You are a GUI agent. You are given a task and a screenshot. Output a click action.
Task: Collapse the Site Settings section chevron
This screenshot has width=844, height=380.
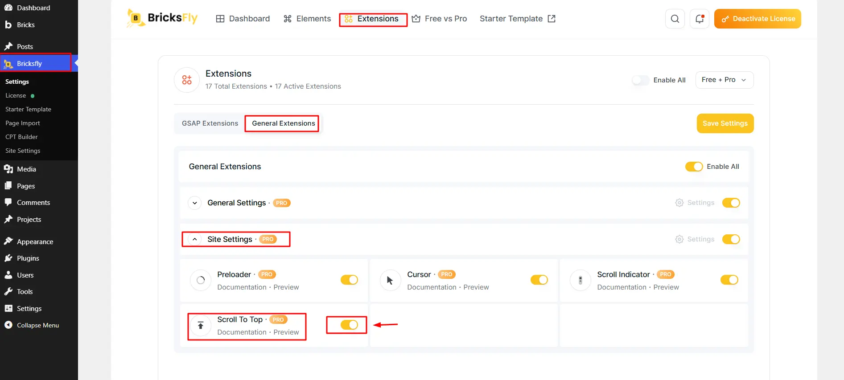point(195,239)
